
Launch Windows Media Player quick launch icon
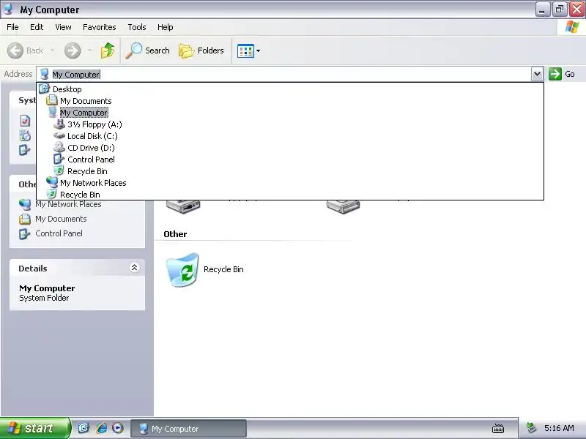[x=118, y=428]
